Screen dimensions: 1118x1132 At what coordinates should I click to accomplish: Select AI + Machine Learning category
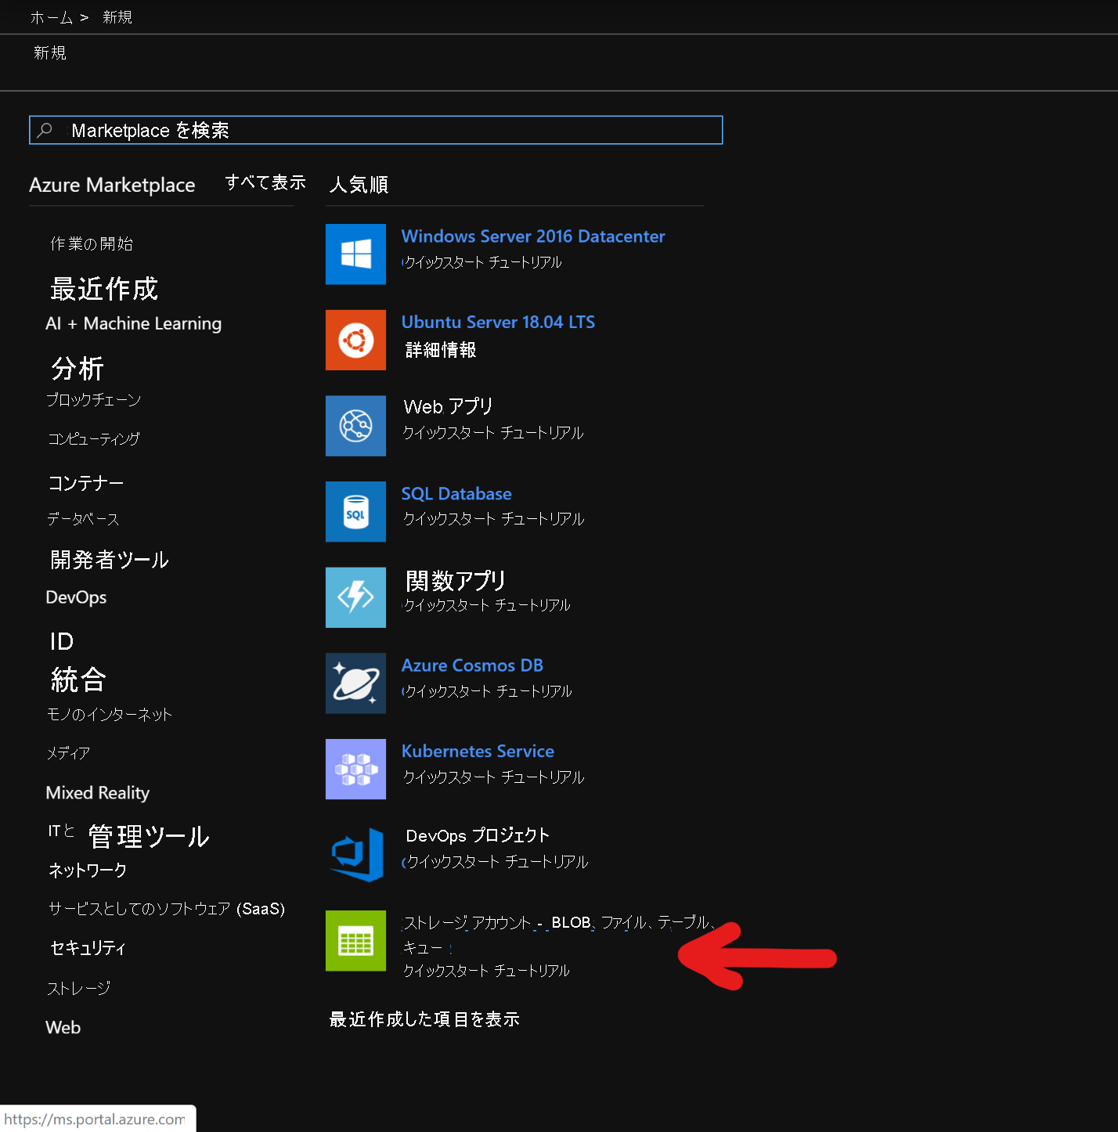134,323
